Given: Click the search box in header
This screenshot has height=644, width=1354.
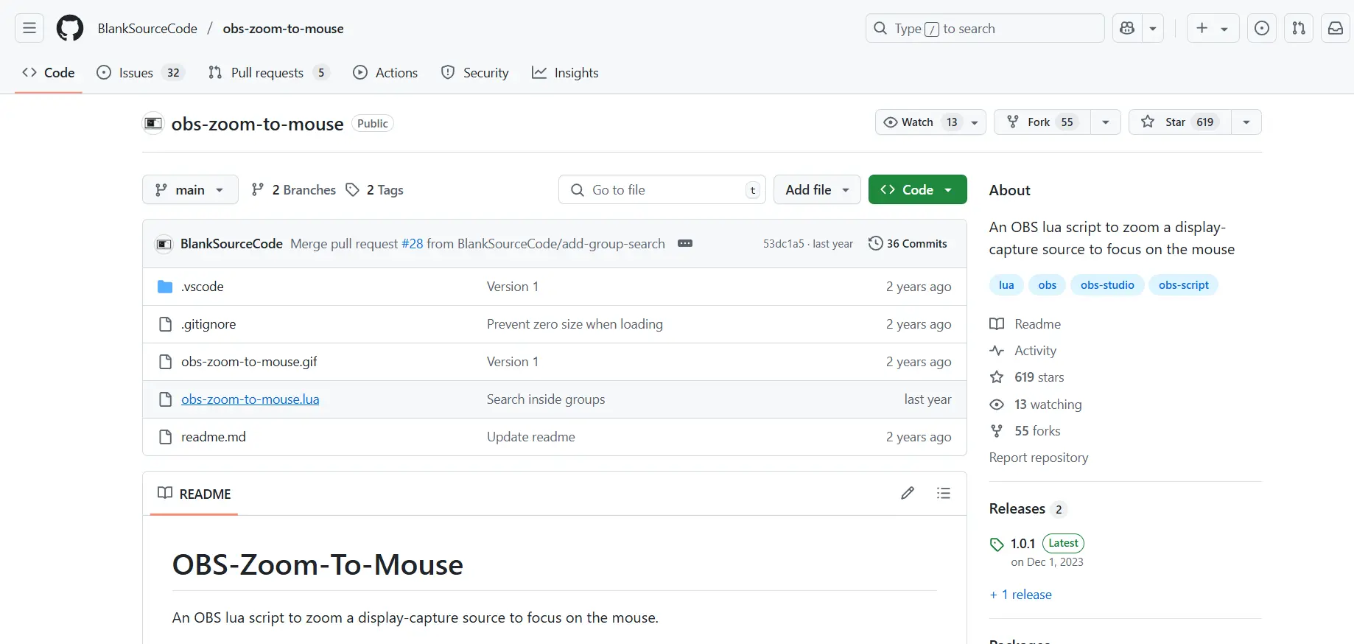Looking at the screenshot, I should pyautogui.click(x=985, y=28).
